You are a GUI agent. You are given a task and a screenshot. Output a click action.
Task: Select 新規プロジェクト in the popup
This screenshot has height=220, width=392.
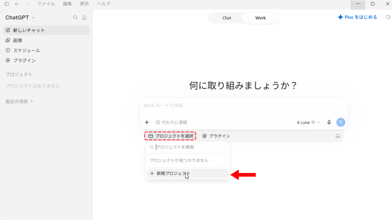click(188, 173)
